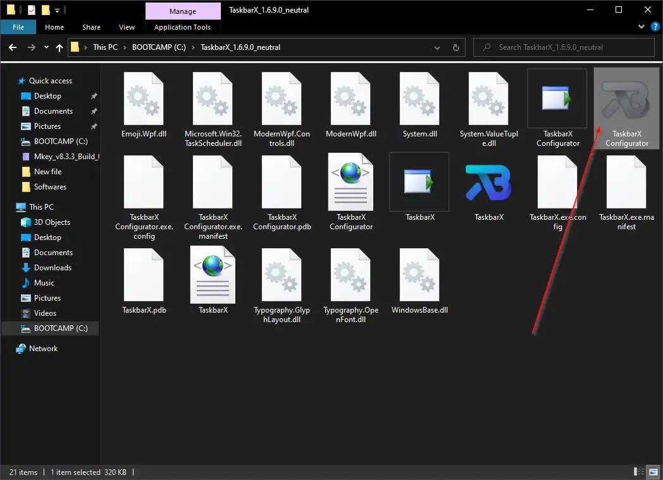Select System.ValueTuple.dll file

[488, 110]
